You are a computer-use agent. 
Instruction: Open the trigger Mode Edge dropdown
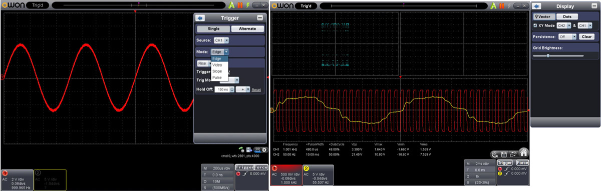[x=220, y=51]
